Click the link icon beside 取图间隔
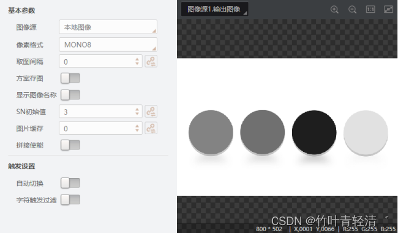 click(151, 61)
